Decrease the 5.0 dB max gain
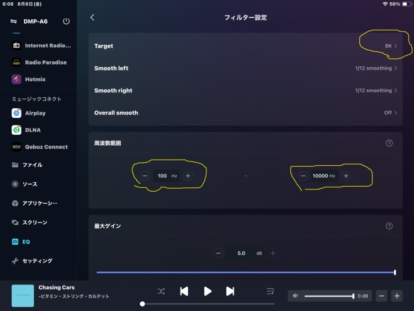414x311 pixels. tap(219, 253)
